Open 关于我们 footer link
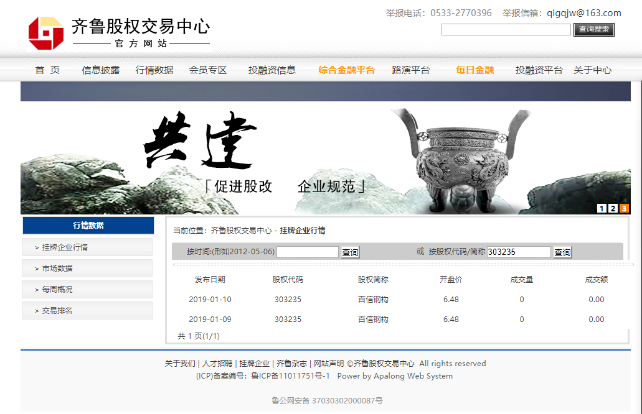The height and width of the screenshot is (414, 642). click(x=180, y=363)
